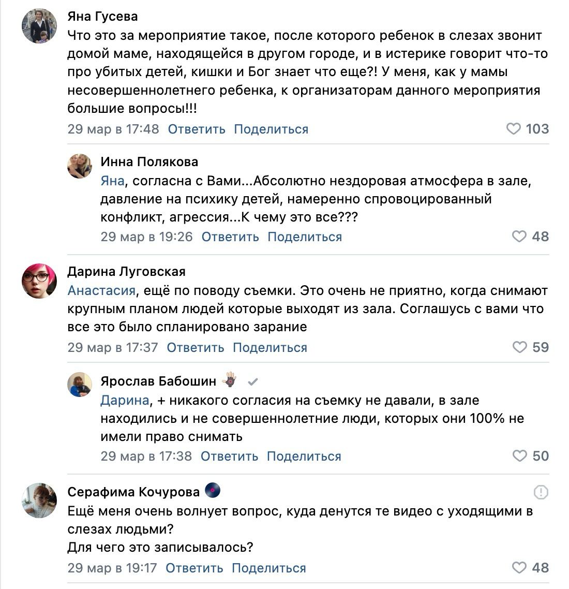569x589 pixels.
Task: Click the 'Яна' mention in Инна's reply
Action: (112, 181)
